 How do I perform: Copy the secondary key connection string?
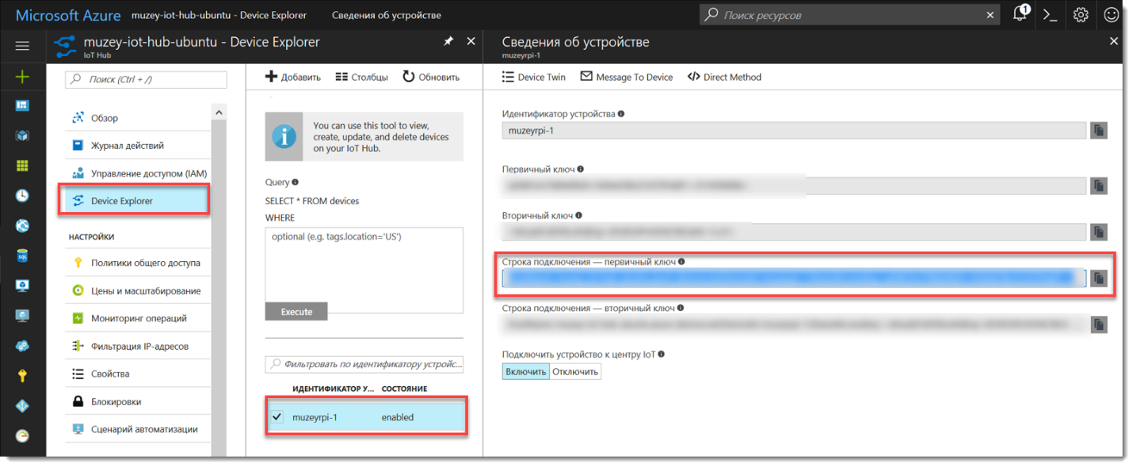pos(1098,325)
